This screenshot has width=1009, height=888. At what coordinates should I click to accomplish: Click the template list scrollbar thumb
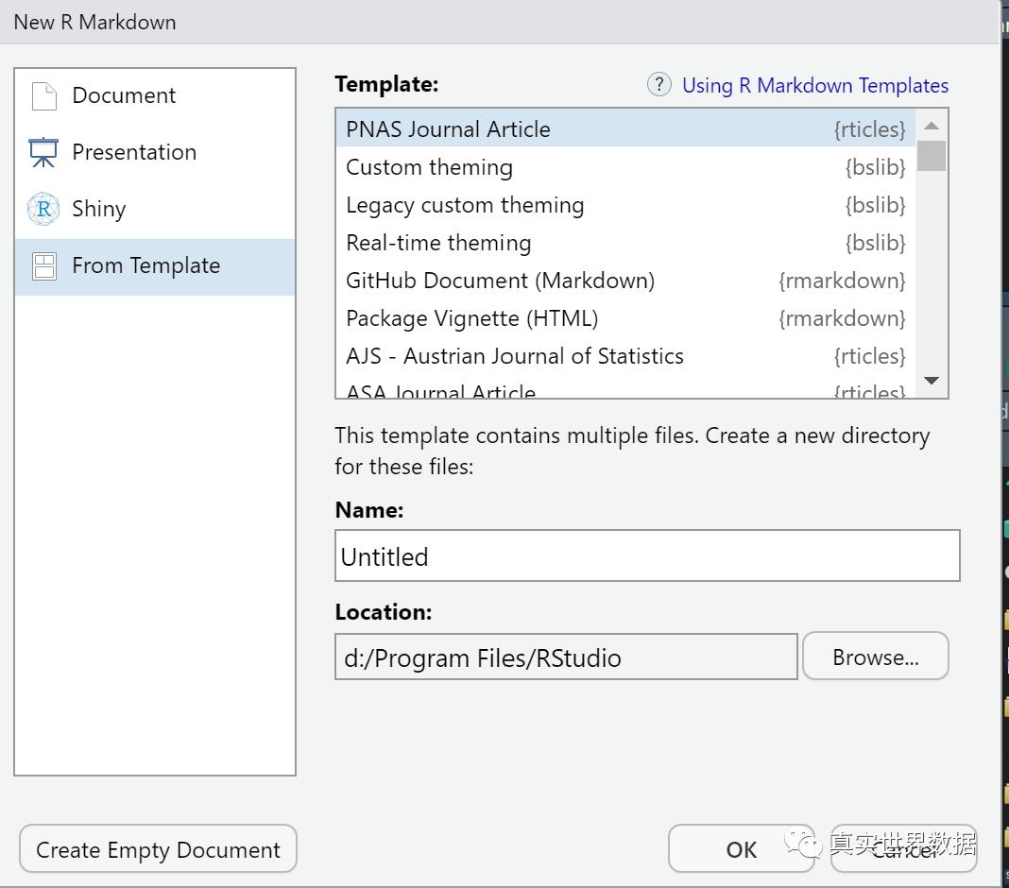click(x=931, y=155)
